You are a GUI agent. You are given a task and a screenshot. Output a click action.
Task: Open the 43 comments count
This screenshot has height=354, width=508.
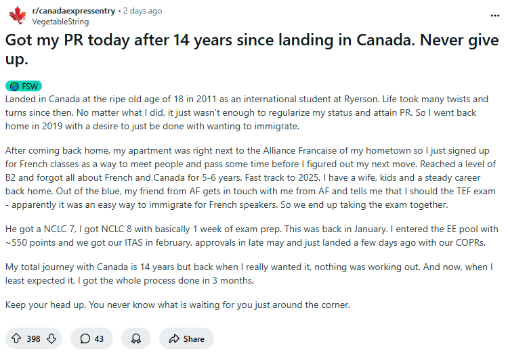[99, 338]
